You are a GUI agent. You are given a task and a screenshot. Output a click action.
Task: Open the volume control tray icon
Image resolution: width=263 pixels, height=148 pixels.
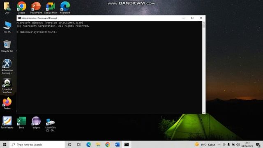(238, 144)
